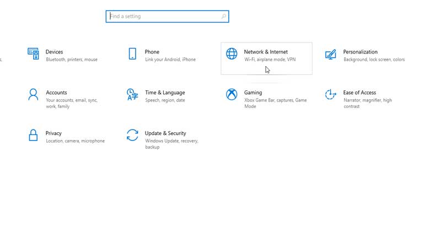Viewport: 441px width, 248px height.
Task: Click the Update & Security refresh icon
Action: pos(132,135)
